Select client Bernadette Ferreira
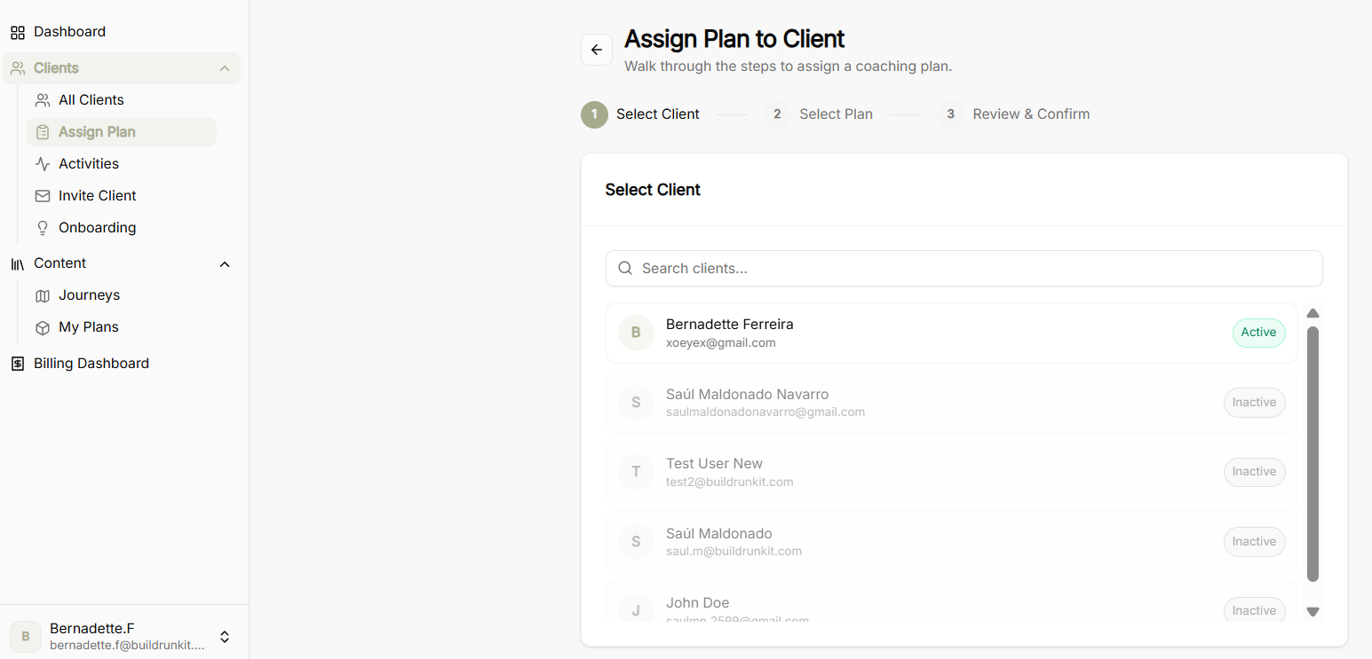This screenshot has height=659, width=1372. (x=951, y=333)
